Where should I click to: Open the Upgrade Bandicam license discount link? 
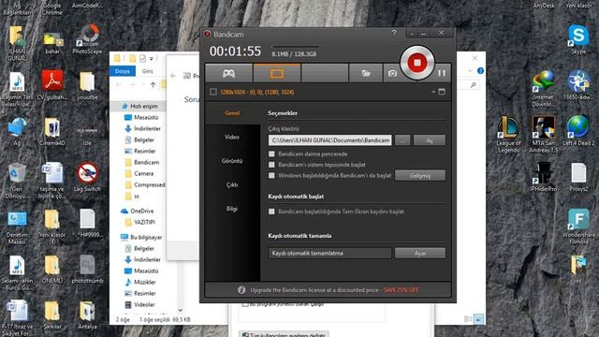click(334, 290)
